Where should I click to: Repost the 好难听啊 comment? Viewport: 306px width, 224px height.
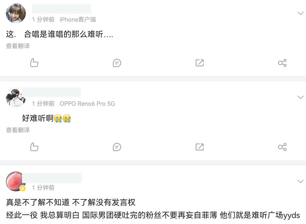click(x=200, y=147)
